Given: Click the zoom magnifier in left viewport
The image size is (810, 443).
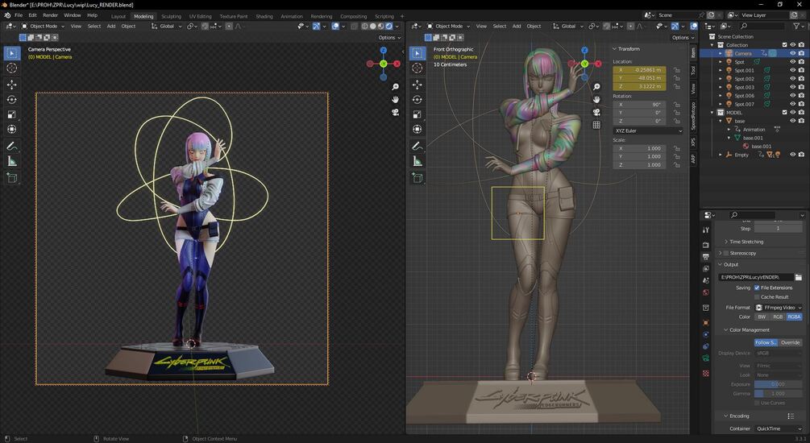Looking at the screenshot, I should [x=395, y=87].
